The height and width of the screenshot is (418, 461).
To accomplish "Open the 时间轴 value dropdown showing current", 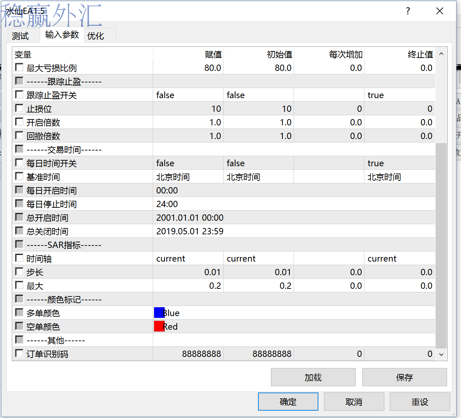I will point(188,258).
